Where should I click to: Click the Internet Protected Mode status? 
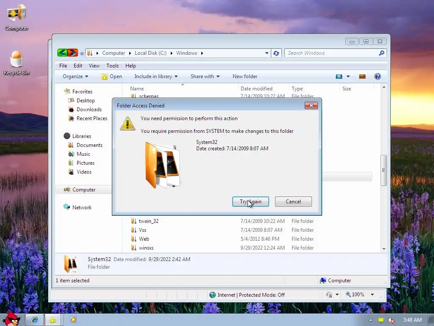click(247, 295)
